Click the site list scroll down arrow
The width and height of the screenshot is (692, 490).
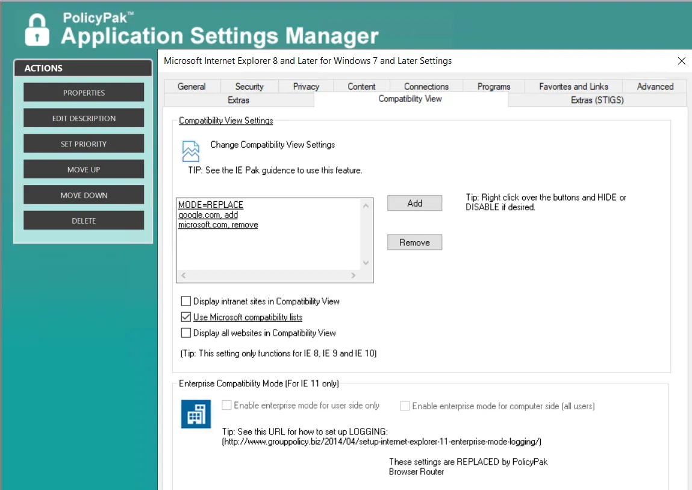(x=366, y=263)
